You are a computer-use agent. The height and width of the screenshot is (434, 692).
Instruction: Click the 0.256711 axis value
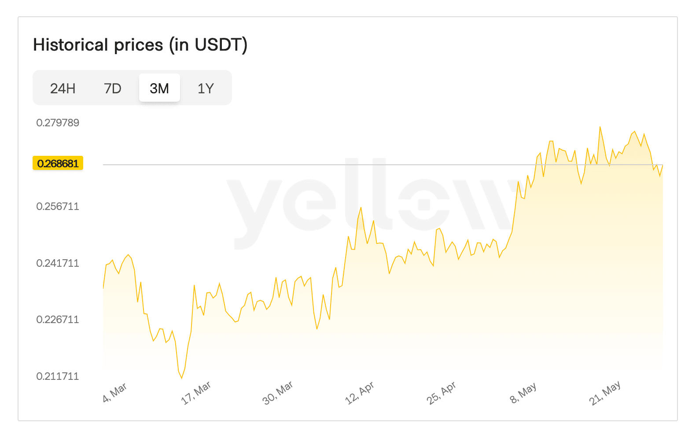pos(58,206)
